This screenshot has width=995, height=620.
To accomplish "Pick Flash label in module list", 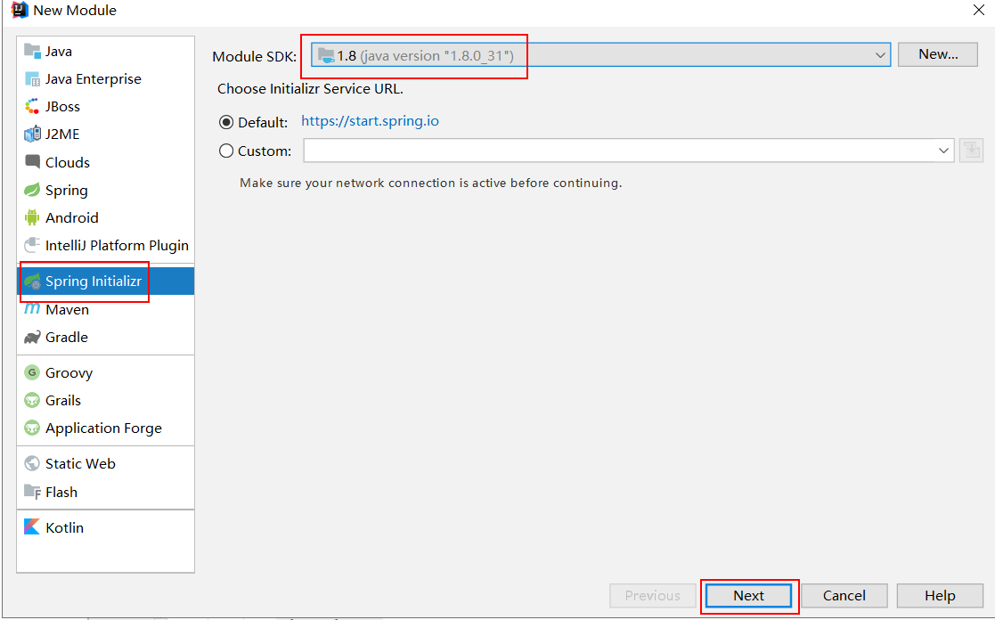I will tap(61, 493).
